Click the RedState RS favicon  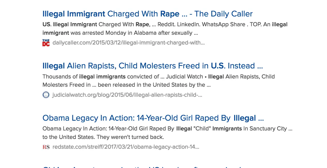[46, 147]
